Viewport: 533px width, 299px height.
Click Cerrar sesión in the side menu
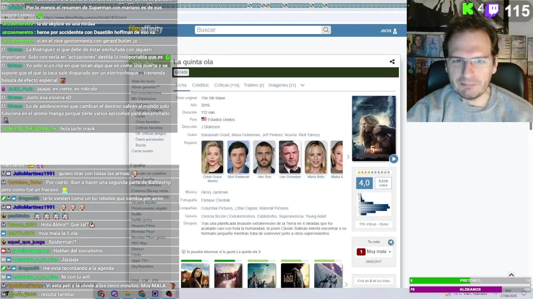click(142, 151)
